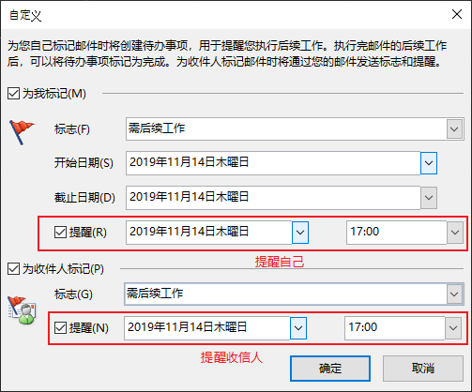The height and width of the screenshot is (392, 472).
Task: Click the 取消 button
Action: pos(423,369)
